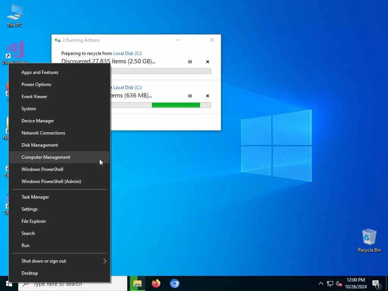
Task: Click the green progress bar of 636 MB operation
Action: coord(176,105)
